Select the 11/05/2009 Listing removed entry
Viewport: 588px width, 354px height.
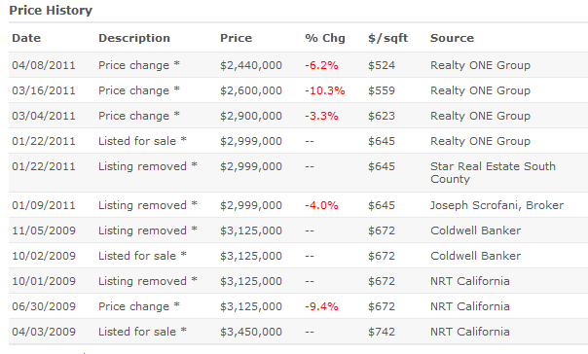[x=298, y=230]
